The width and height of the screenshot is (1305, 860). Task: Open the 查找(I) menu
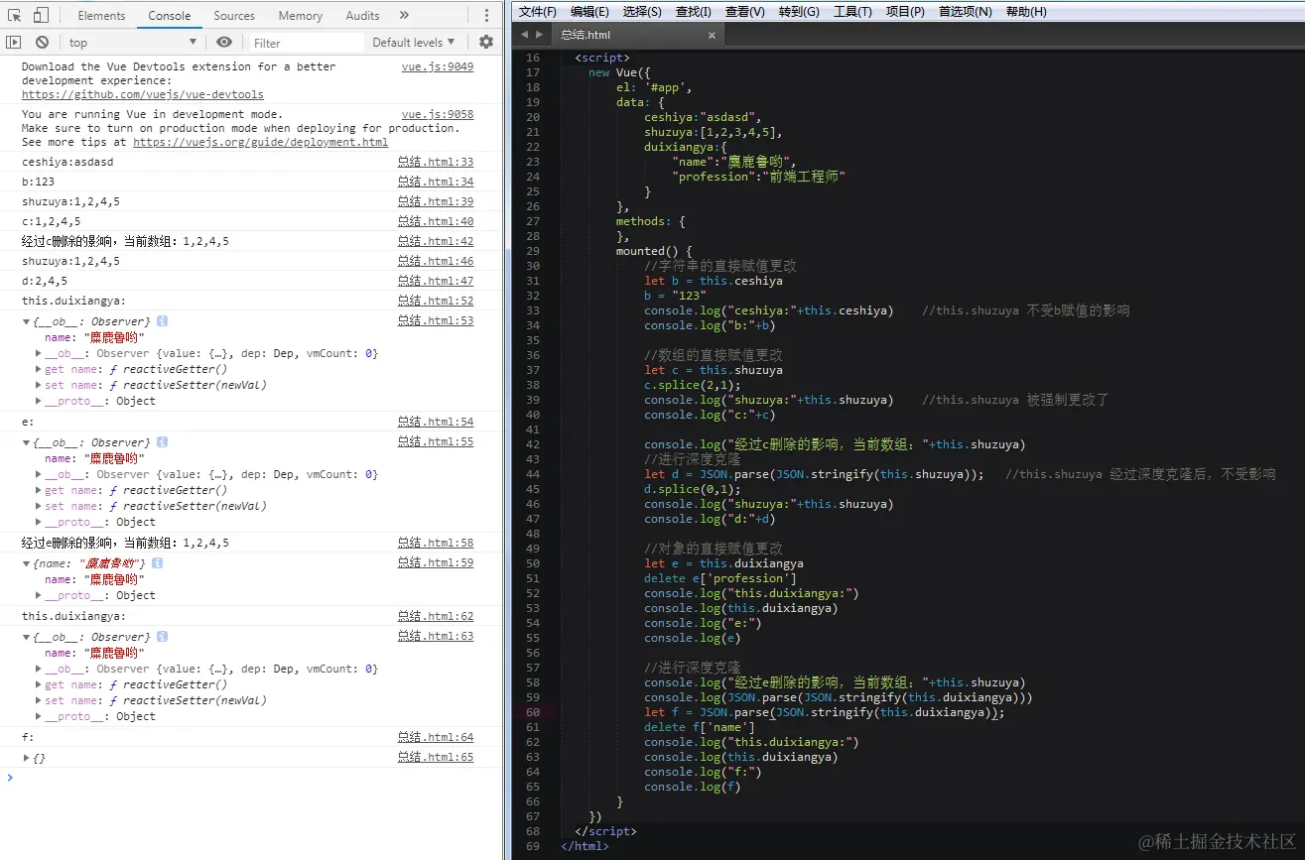click(x=693, y=11)
